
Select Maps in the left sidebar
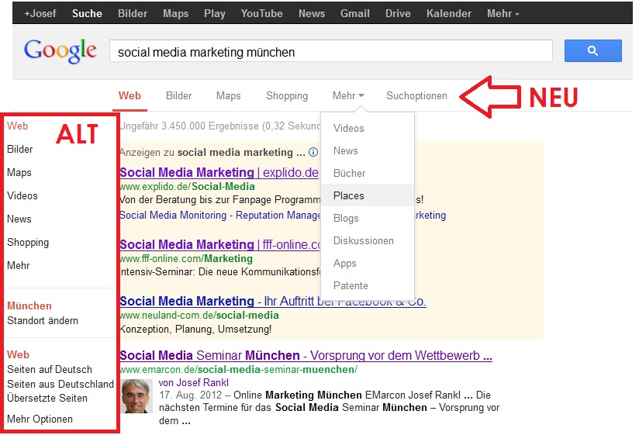(x=19, y=172)
